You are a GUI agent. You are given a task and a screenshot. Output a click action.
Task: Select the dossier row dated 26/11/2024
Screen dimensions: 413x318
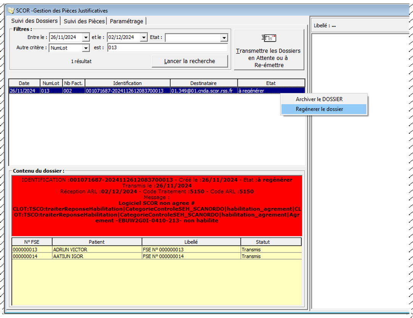(x=157, y=91)
